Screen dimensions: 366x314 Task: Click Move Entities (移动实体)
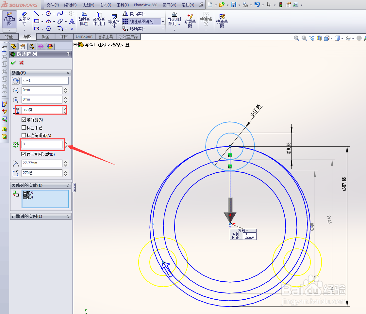click(134, 29)
